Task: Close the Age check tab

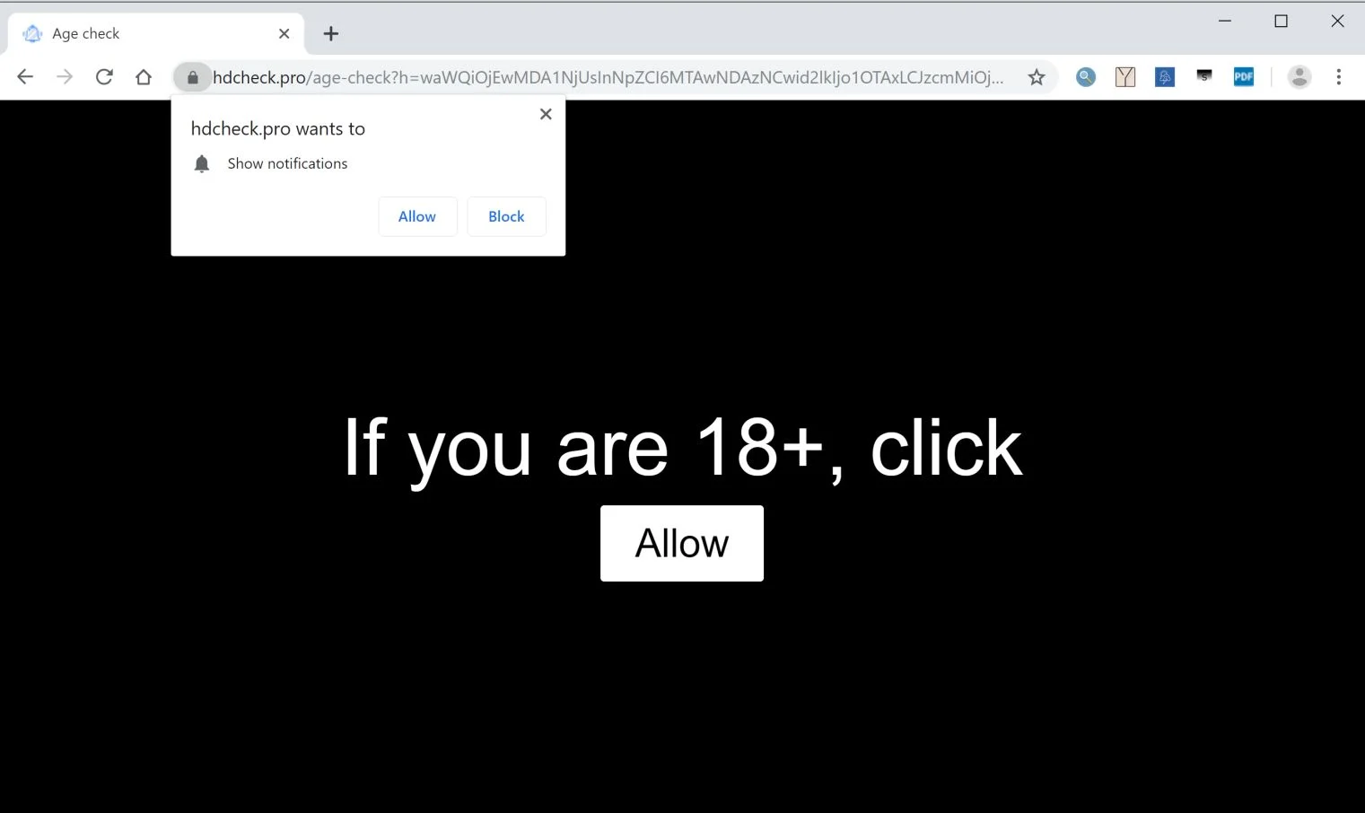Action: (284, 33)
